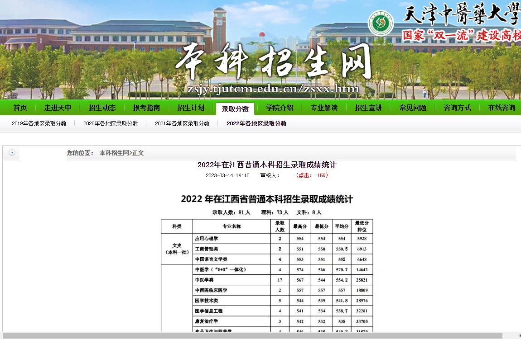The image size is (521, 339).
Task: Open 在线咨询 menu item
Action: 502,108
